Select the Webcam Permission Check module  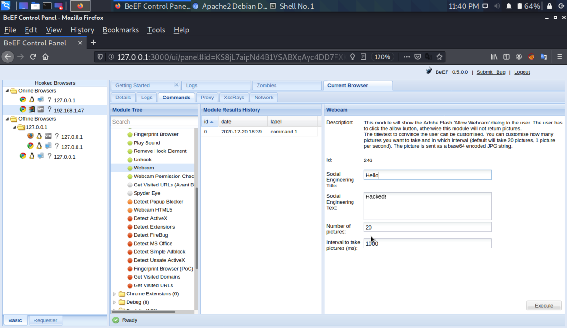click(x=164, y=177)
